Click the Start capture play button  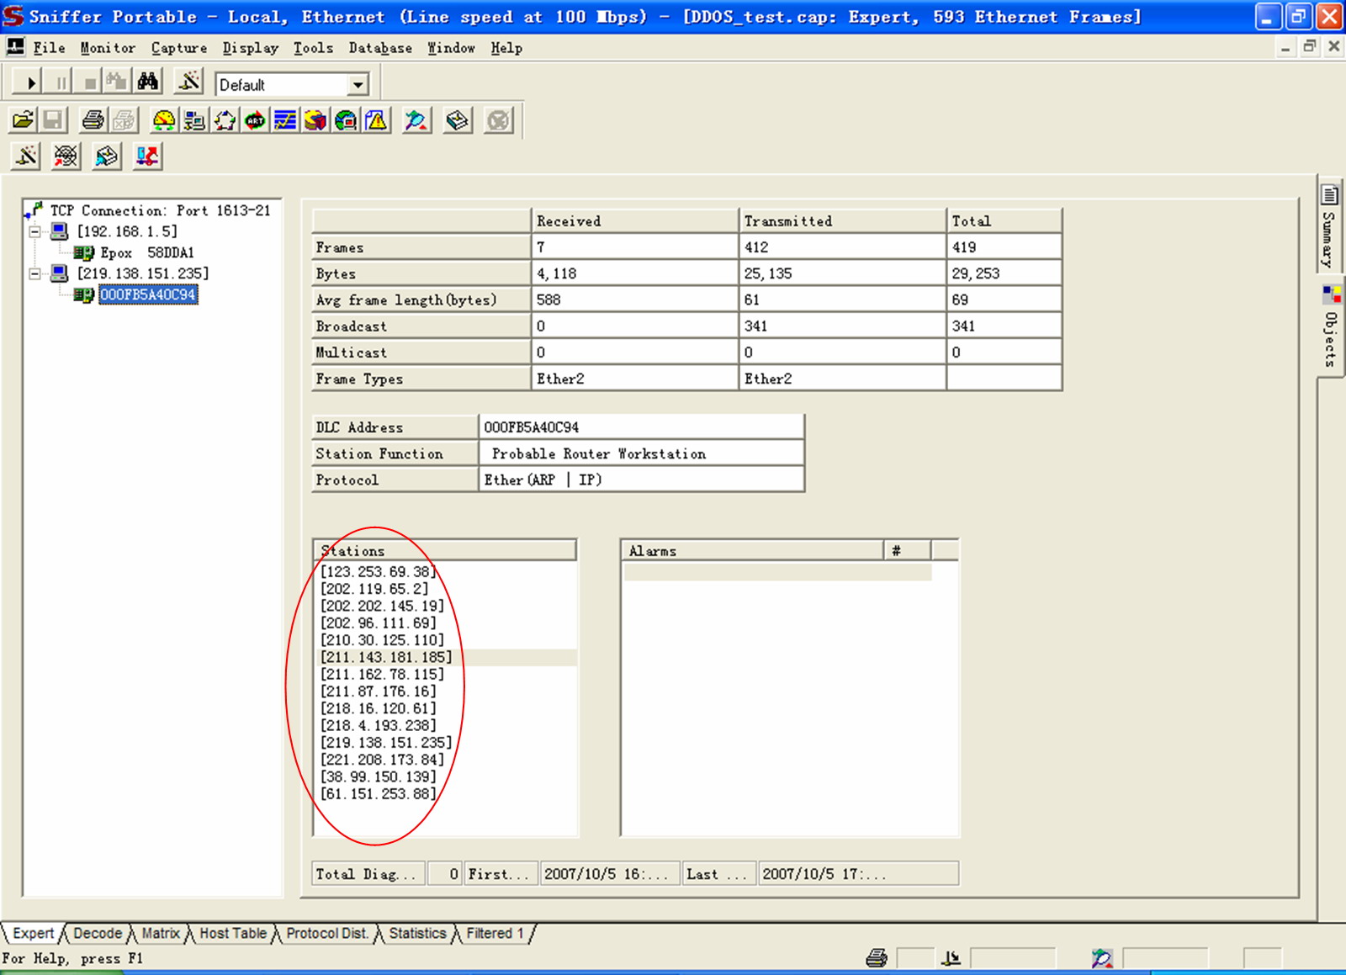click(30, 83)
